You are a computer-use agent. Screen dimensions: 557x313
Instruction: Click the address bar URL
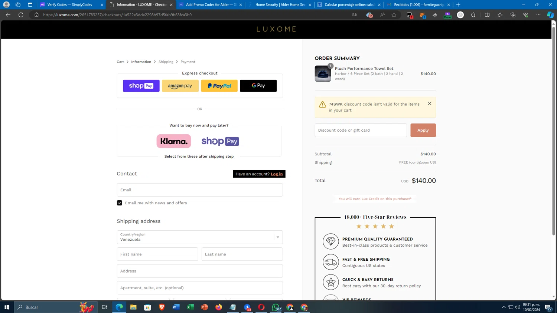(117, 15)
